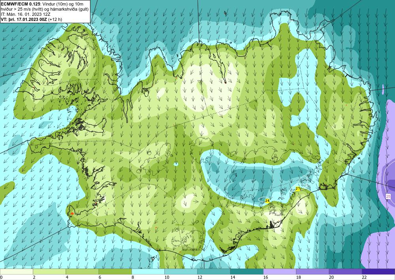Click the legend scale value '18'

[x=299, y=277]
